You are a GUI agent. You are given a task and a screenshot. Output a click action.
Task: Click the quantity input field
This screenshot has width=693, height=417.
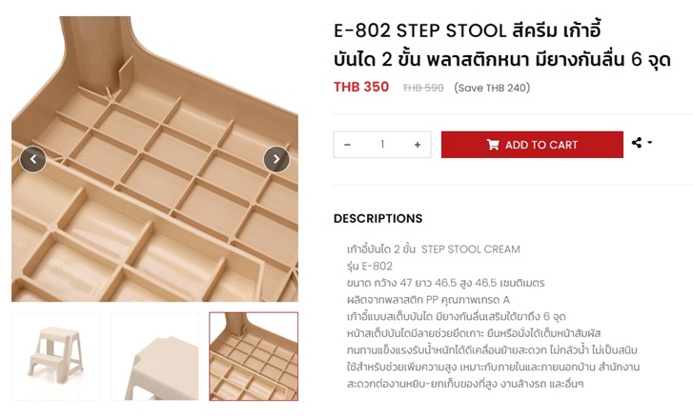(382, 145)
